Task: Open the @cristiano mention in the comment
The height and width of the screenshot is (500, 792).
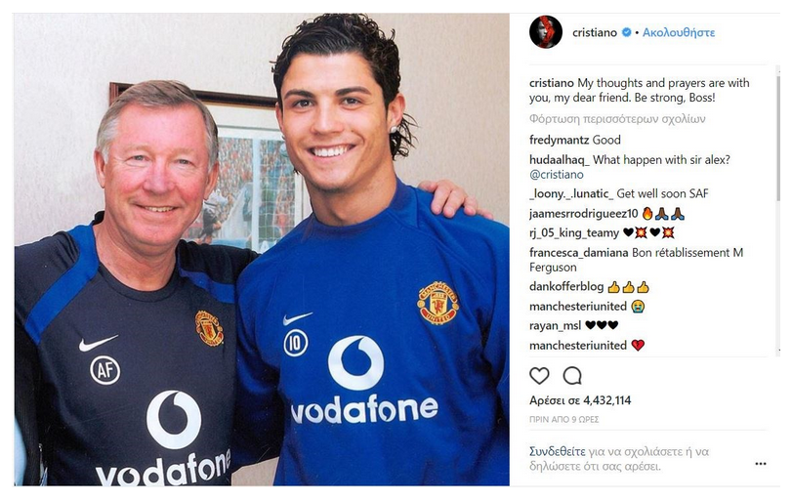Action: point(556,174)
